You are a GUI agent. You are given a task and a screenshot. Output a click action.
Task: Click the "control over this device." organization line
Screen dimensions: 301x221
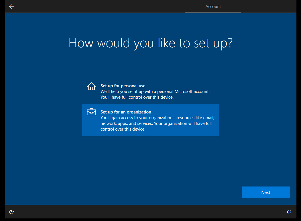[123, 129]
